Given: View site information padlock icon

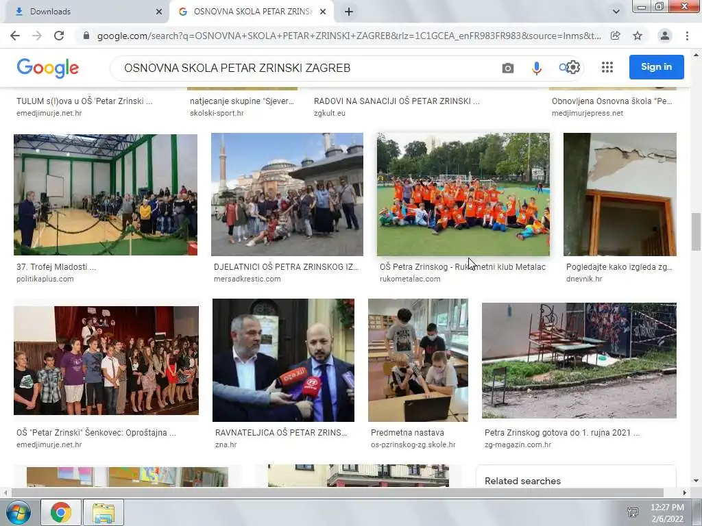Looking at the screenshot, I should 86,36.
